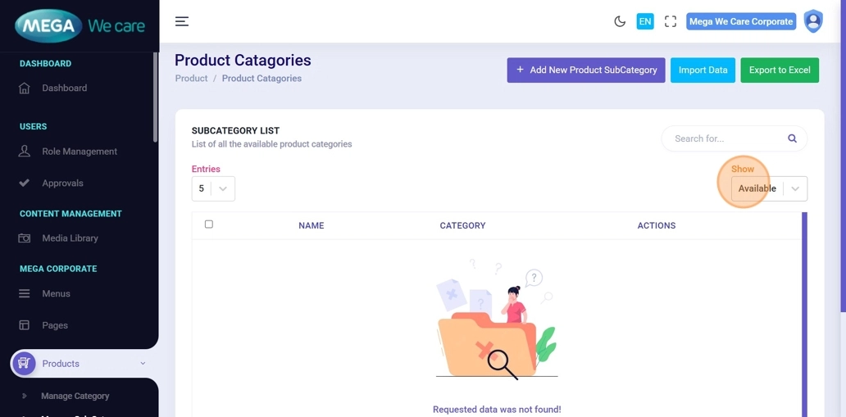The height and width of the screenshot is (417, 846).
Task: Go to Approvals menu item
Action: click(x=62, y=184)
